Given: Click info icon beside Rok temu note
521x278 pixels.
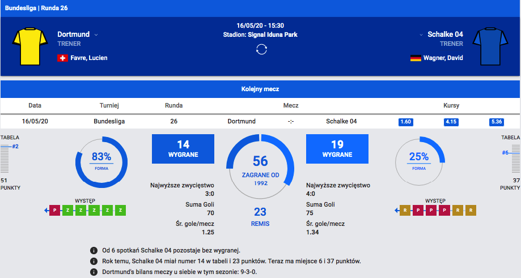Looking at the screenshot, I should coord(94,262).
